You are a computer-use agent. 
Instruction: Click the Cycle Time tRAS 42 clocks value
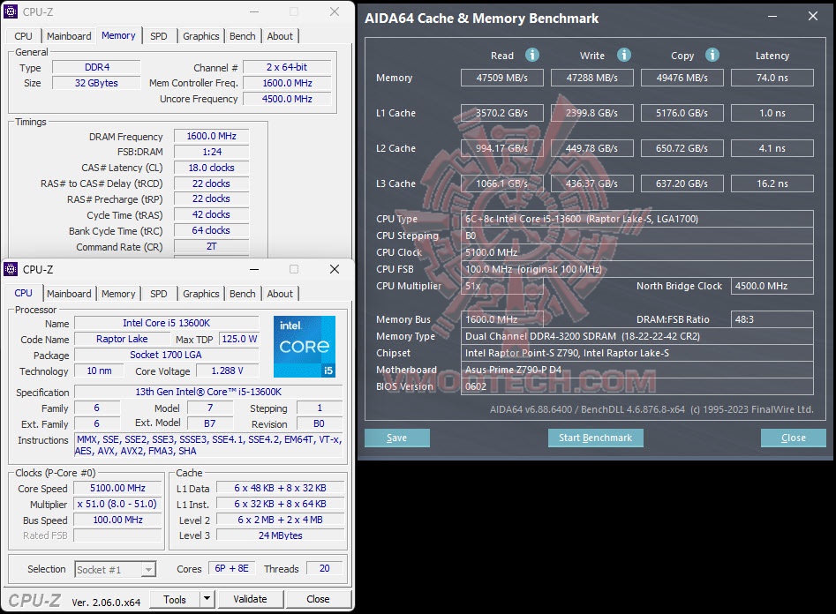211,214
